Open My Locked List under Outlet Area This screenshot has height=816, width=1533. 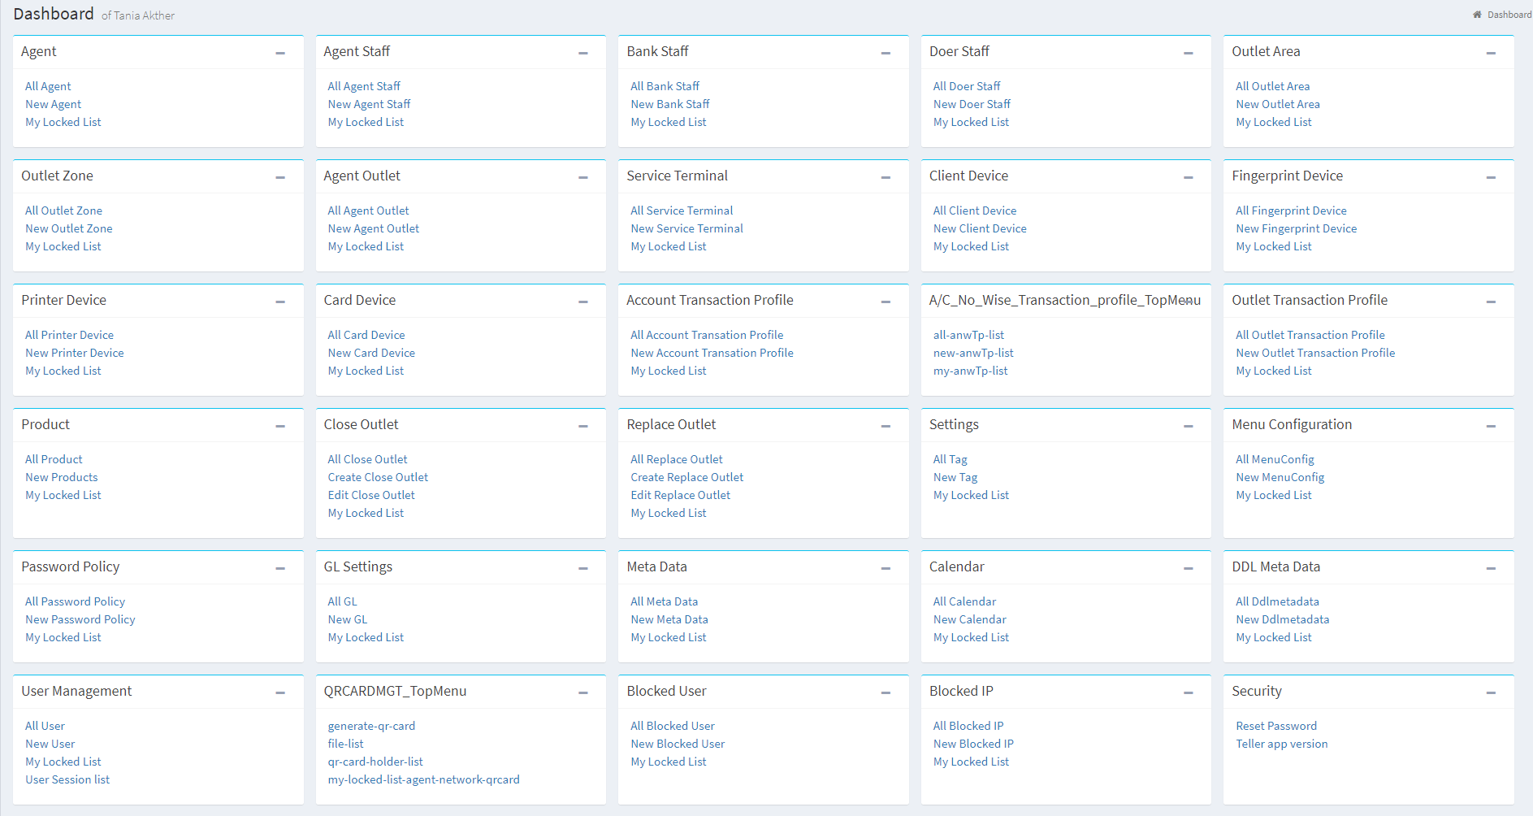1273,122
